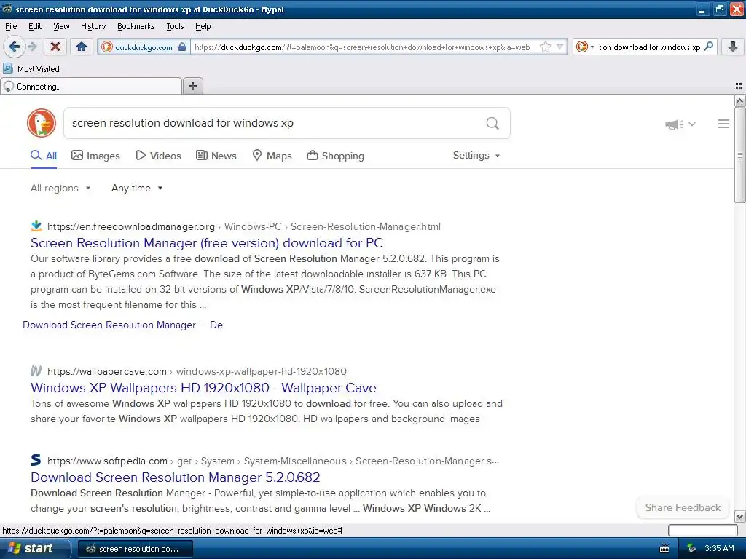Click the wallpapercave.com URL text
Screen dimensions: 746x559
tap(107, 371)
